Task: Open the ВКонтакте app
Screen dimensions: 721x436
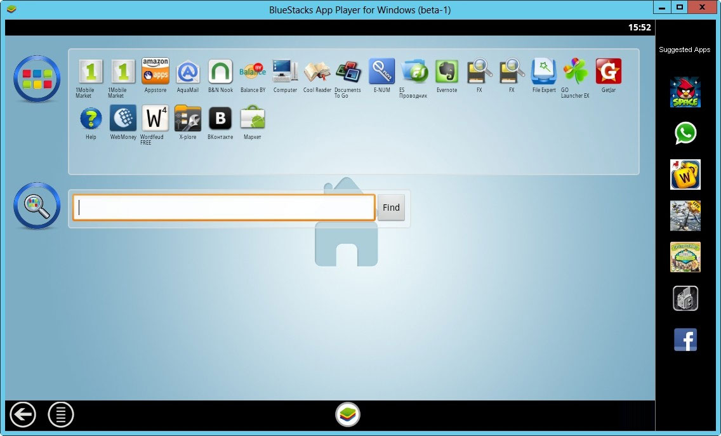Action: (x=220, y=118)
